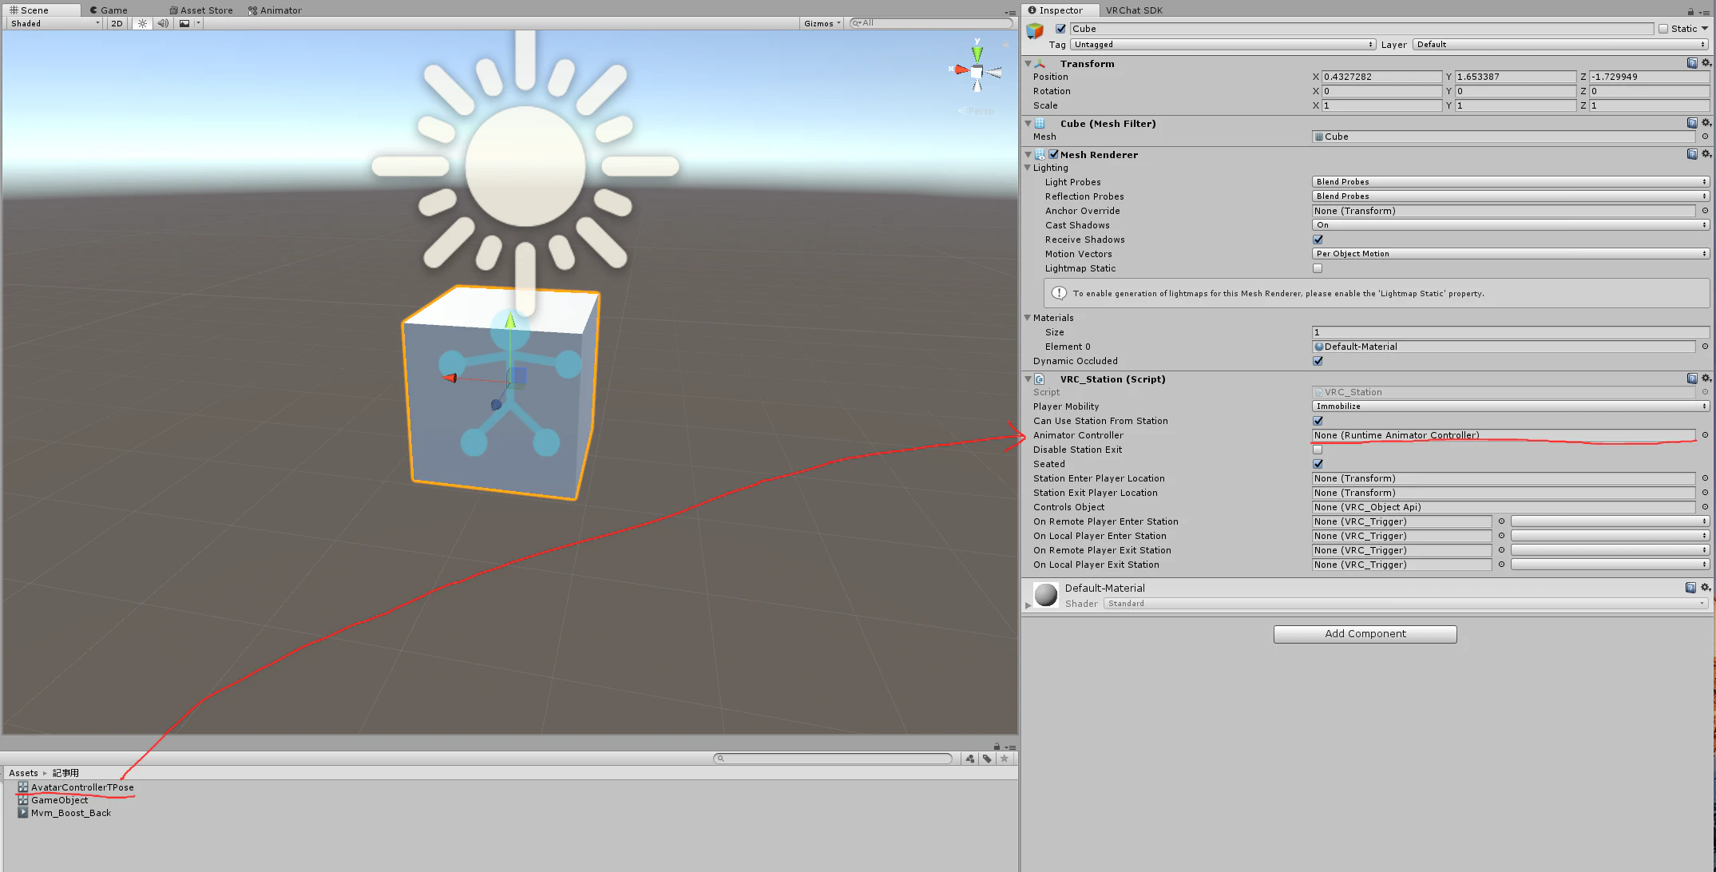
Task: Open Transform component help book icon
Action: click(x=1691, y=62)
